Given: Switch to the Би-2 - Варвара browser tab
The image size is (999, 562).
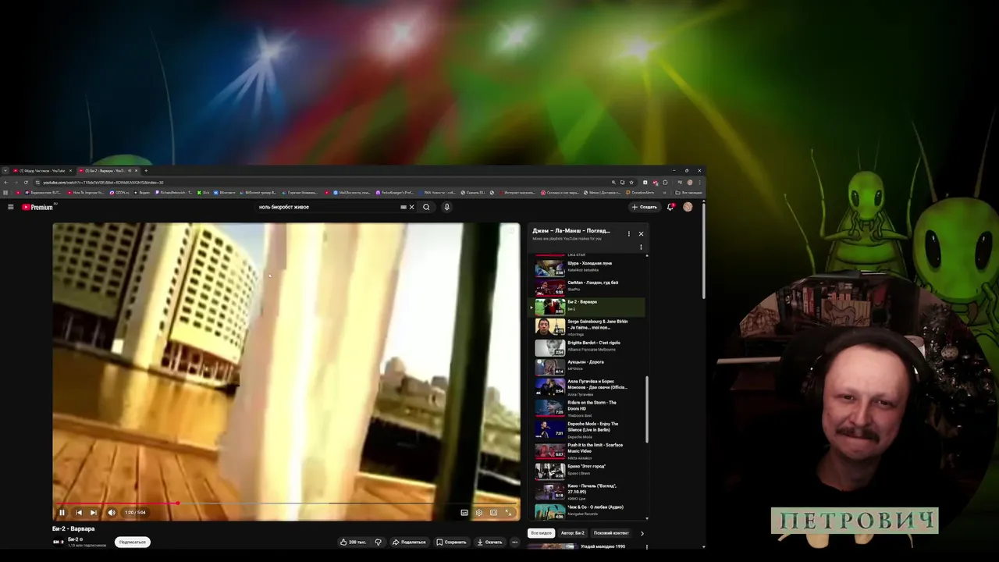Looking at the screenshot, I should (108, 170).
